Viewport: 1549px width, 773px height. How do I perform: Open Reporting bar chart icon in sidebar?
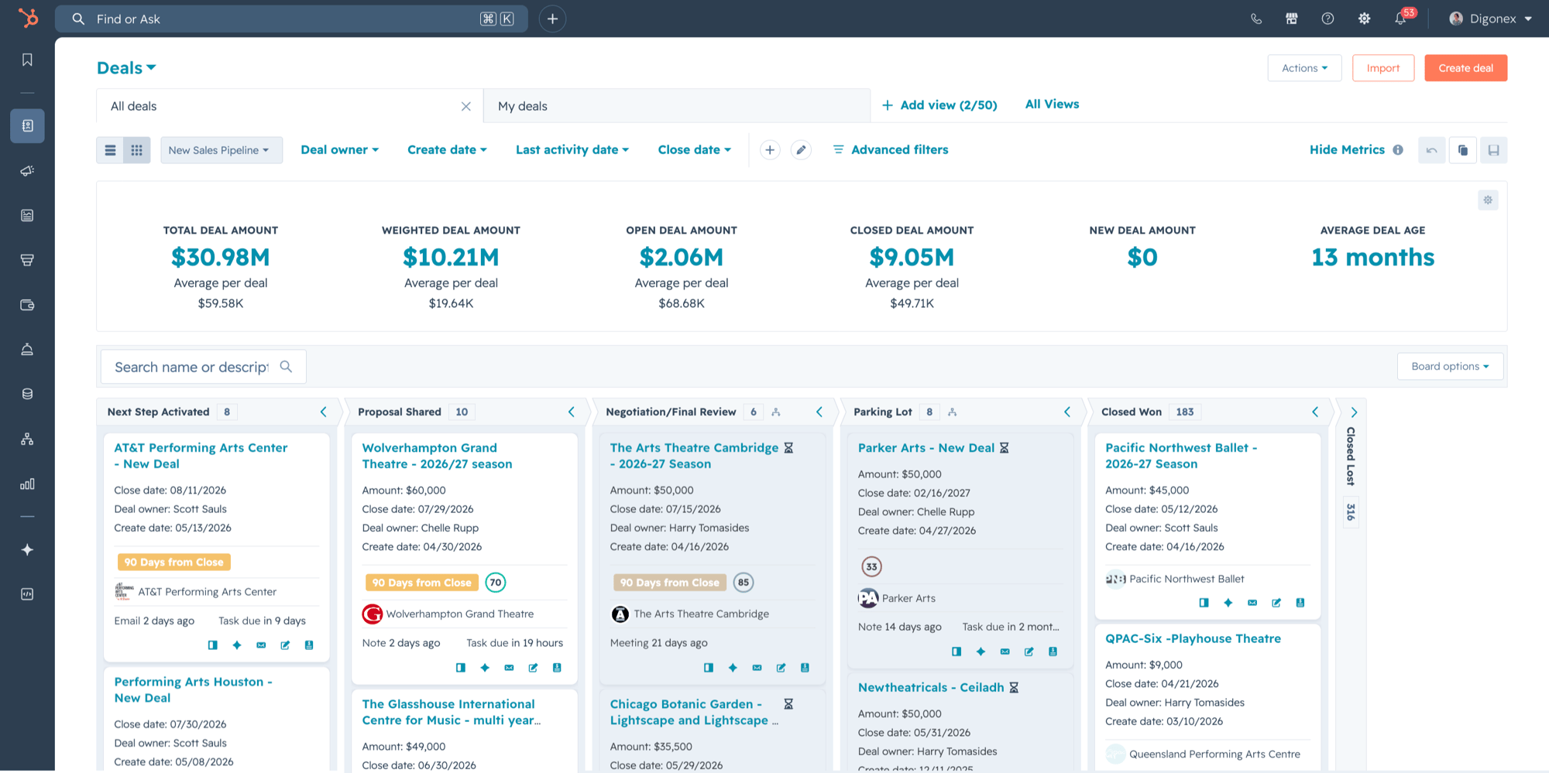27,484
